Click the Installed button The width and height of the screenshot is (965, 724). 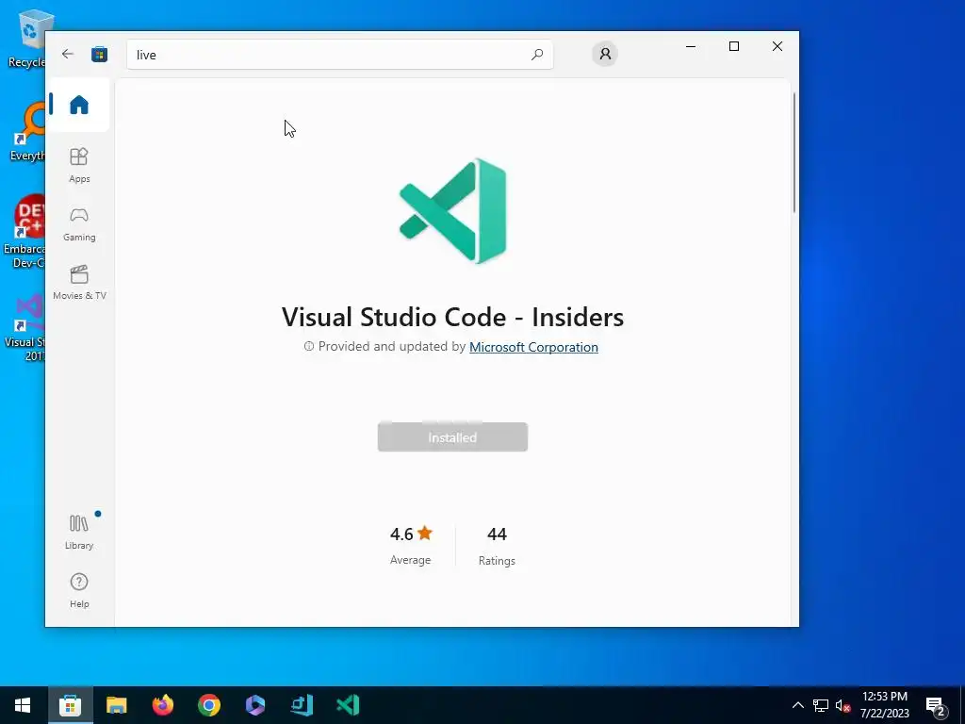[x=452, y=437]
